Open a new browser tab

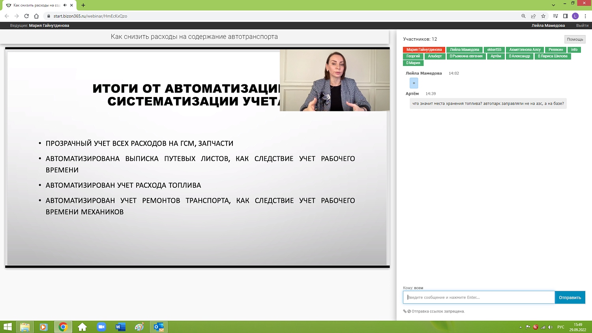pyautogui.click(x=83, y=5)
